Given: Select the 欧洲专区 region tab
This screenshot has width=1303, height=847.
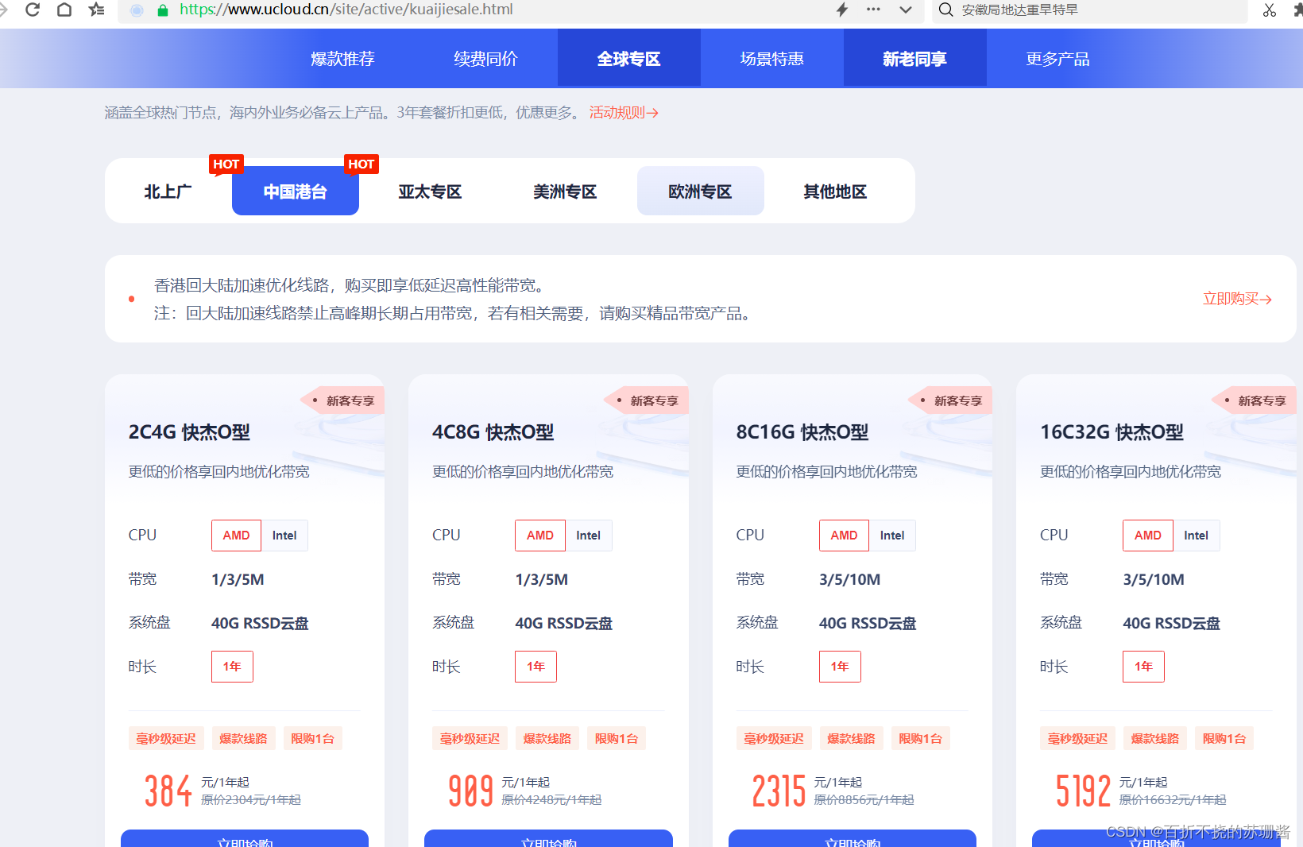Looking at the screenshot, I should (x=700, y=191).
